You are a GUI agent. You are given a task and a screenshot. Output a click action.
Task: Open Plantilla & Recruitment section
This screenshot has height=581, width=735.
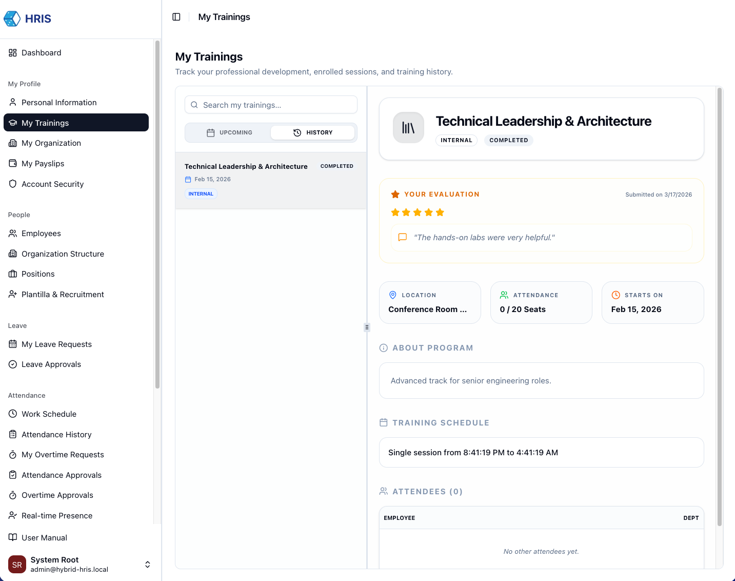63,295
